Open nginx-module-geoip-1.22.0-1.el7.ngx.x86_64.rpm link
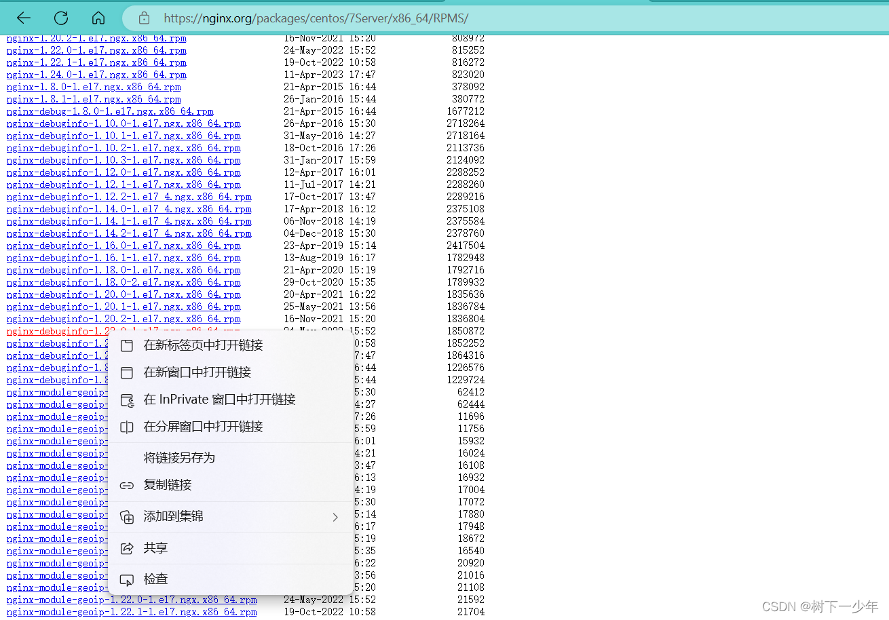 [132, 600]
